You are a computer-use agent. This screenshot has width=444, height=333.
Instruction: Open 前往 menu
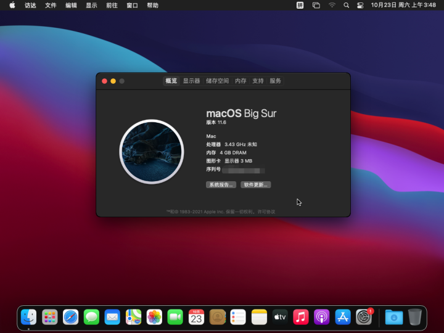(x=112, y=5)
